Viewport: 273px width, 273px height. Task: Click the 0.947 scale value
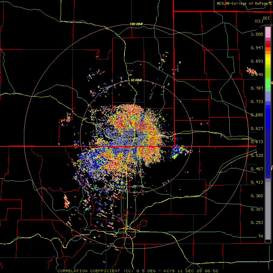point(257,48)
